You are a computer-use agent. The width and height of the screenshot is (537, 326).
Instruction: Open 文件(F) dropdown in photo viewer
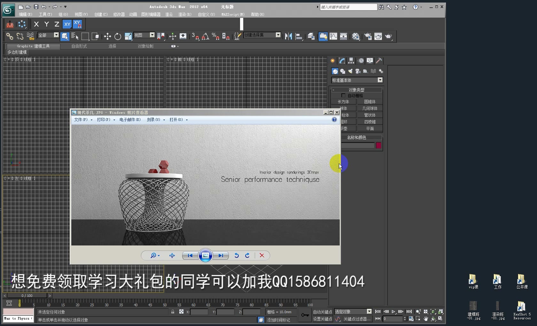(83, 120)
